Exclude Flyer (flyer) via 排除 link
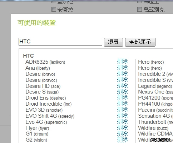 122,128
